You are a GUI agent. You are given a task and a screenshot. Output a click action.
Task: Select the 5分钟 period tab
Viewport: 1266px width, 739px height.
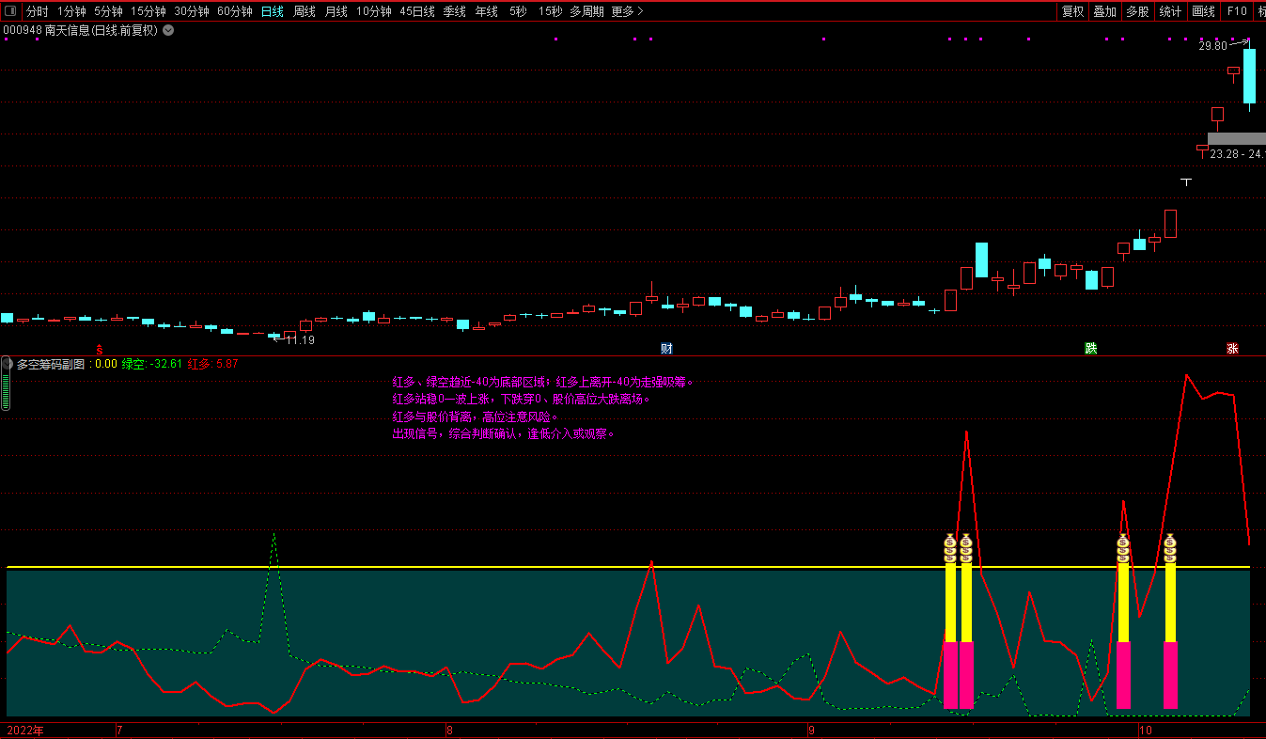(108, 11)
